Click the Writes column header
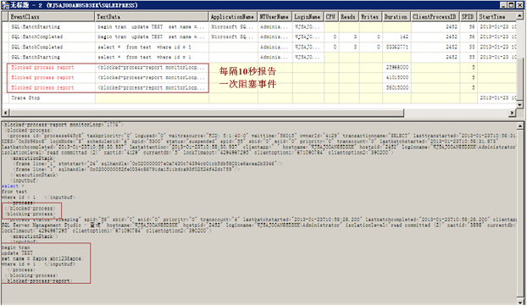The image size is (527, 306). click(370, 16)
